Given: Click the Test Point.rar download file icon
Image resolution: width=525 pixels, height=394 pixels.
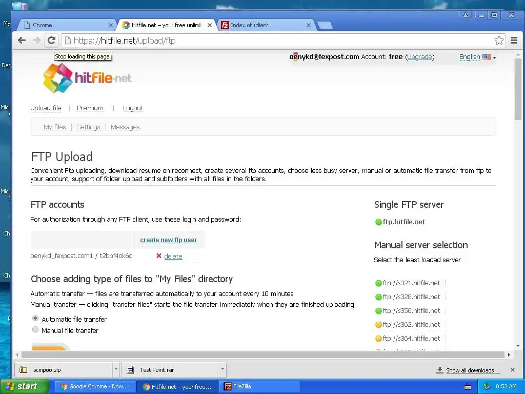Looking at the screenshot, I should 130,370.
